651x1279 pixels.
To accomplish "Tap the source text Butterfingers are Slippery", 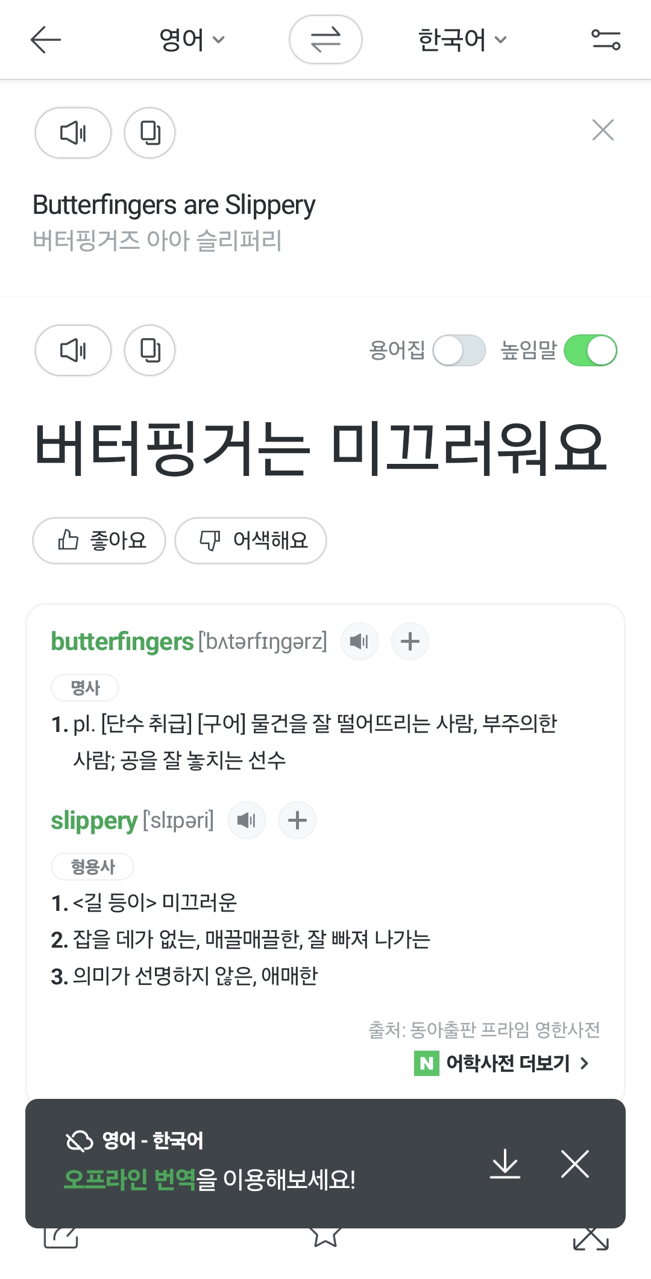I will pyautogui.click(x=174, y=205).
